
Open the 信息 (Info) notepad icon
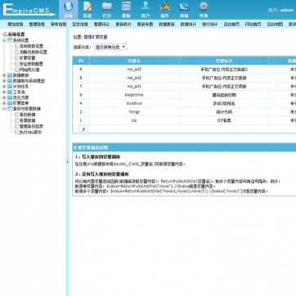(x=87, y=7)
